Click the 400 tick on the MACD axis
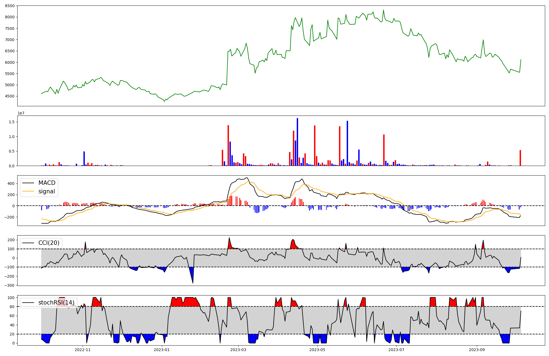 pos(11,184)
